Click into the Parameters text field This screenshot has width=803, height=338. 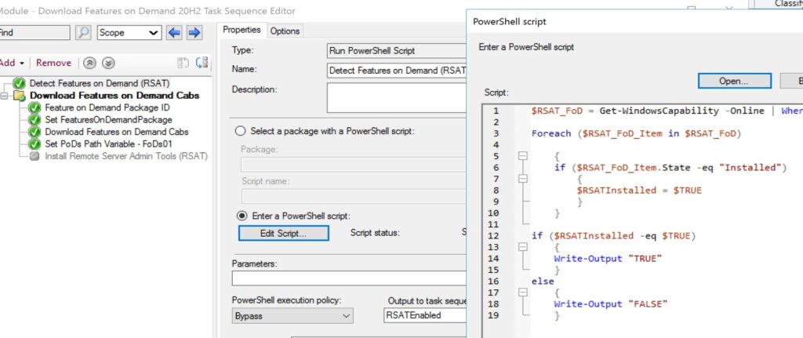coord(349,278)
